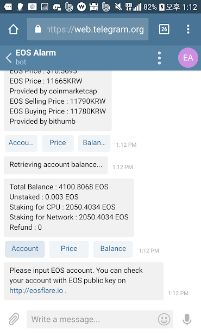201x335 pixels.
Task: Tap the truncated Accou... button
Action: coord(21,143)
